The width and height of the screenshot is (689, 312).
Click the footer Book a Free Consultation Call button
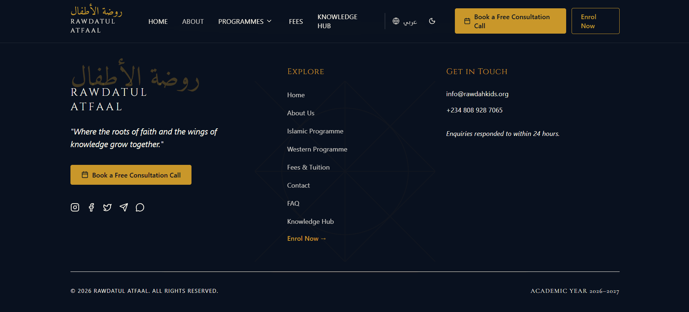coord(131,175)
